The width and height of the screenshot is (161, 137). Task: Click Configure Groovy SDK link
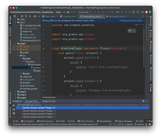click(131, 20)
